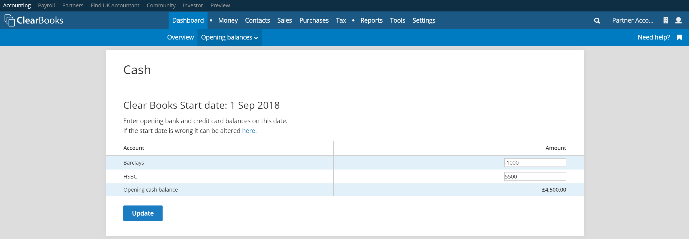
Task: Open the Money menu
Action: (228, 20)
